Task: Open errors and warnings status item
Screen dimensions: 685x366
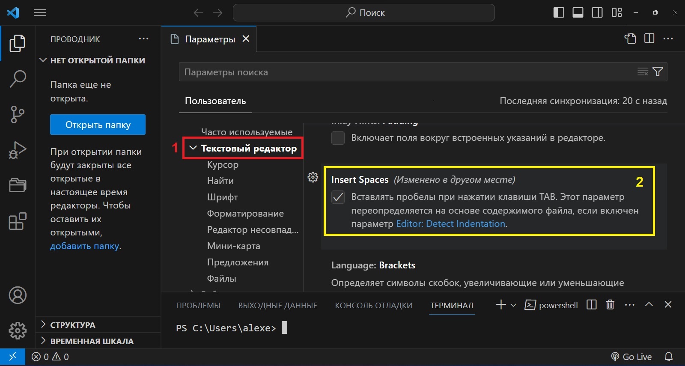Action: click(x=50, y=357)
